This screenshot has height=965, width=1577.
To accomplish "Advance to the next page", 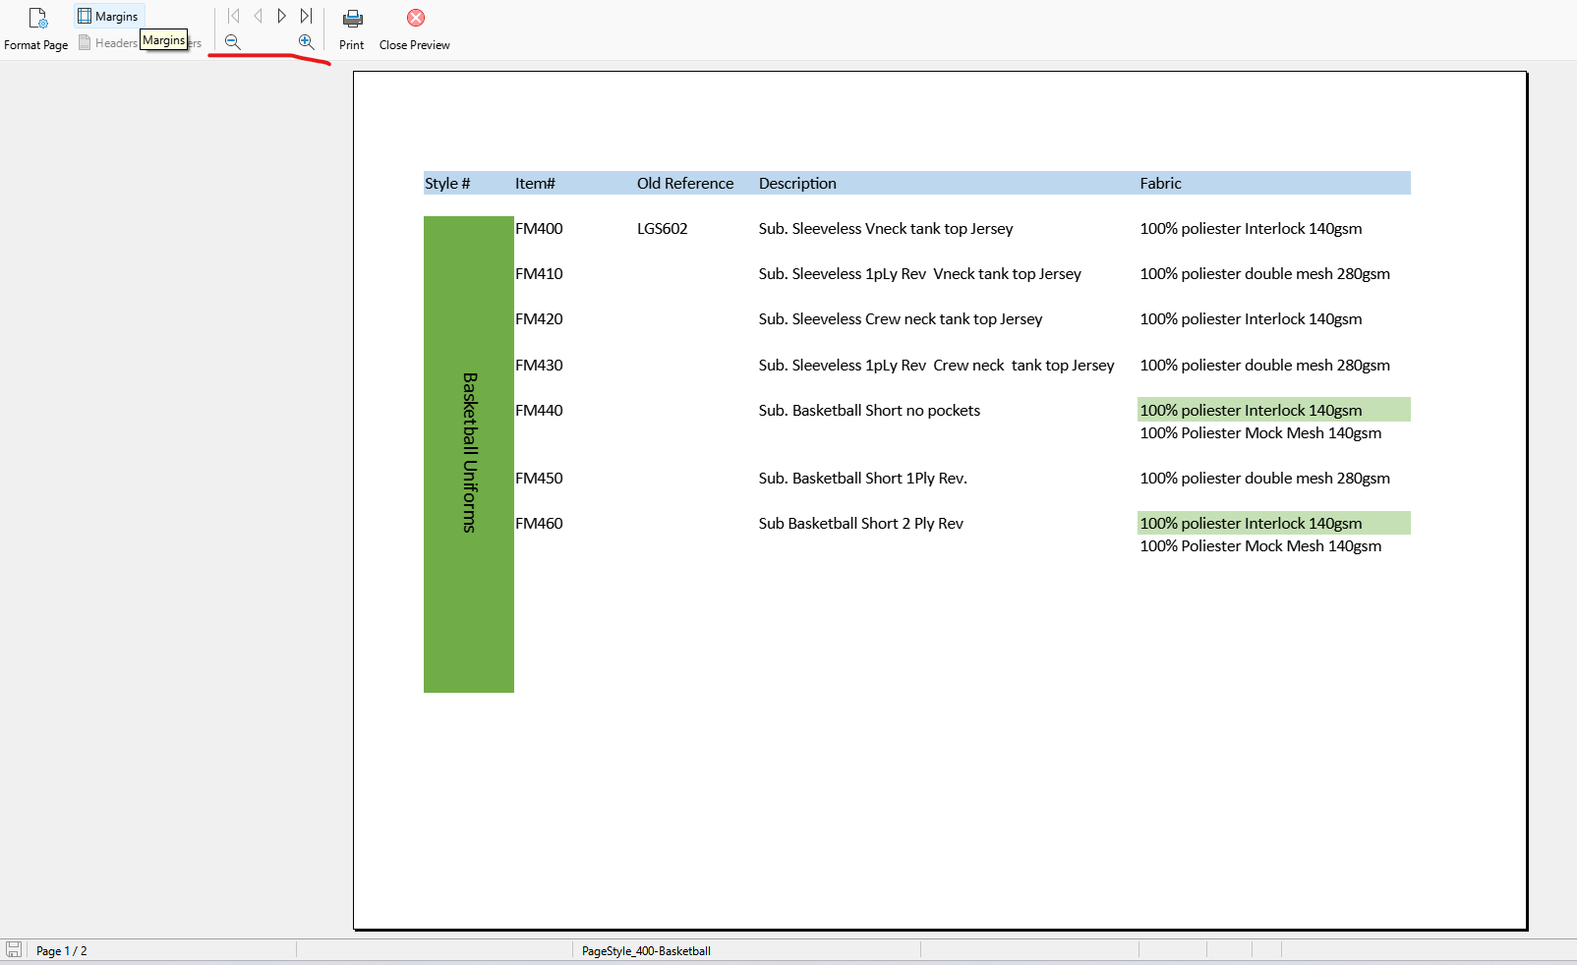I will click(282, 16).
